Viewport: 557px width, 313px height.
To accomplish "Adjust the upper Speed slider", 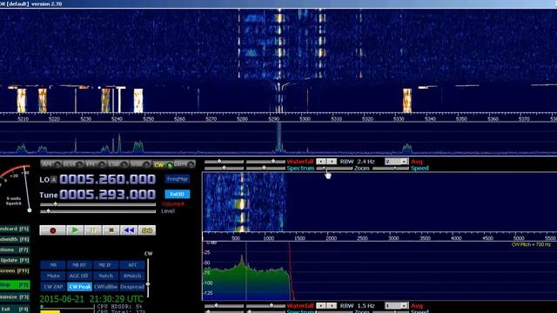I will click(x=391, y=168).
